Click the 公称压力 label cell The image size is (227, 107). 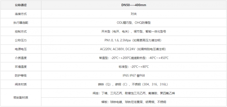pyautogui.click(x=21, y=40)
